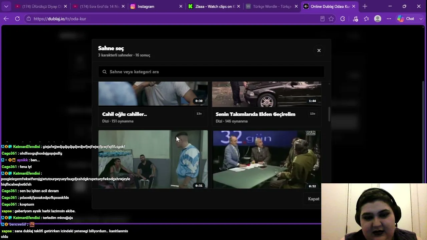The height and width of the screenshot is (240, 427).
Task: Click the 'Senin Takımlarıda Elden Geçirelim' title
Action: (x=256, y=114)
